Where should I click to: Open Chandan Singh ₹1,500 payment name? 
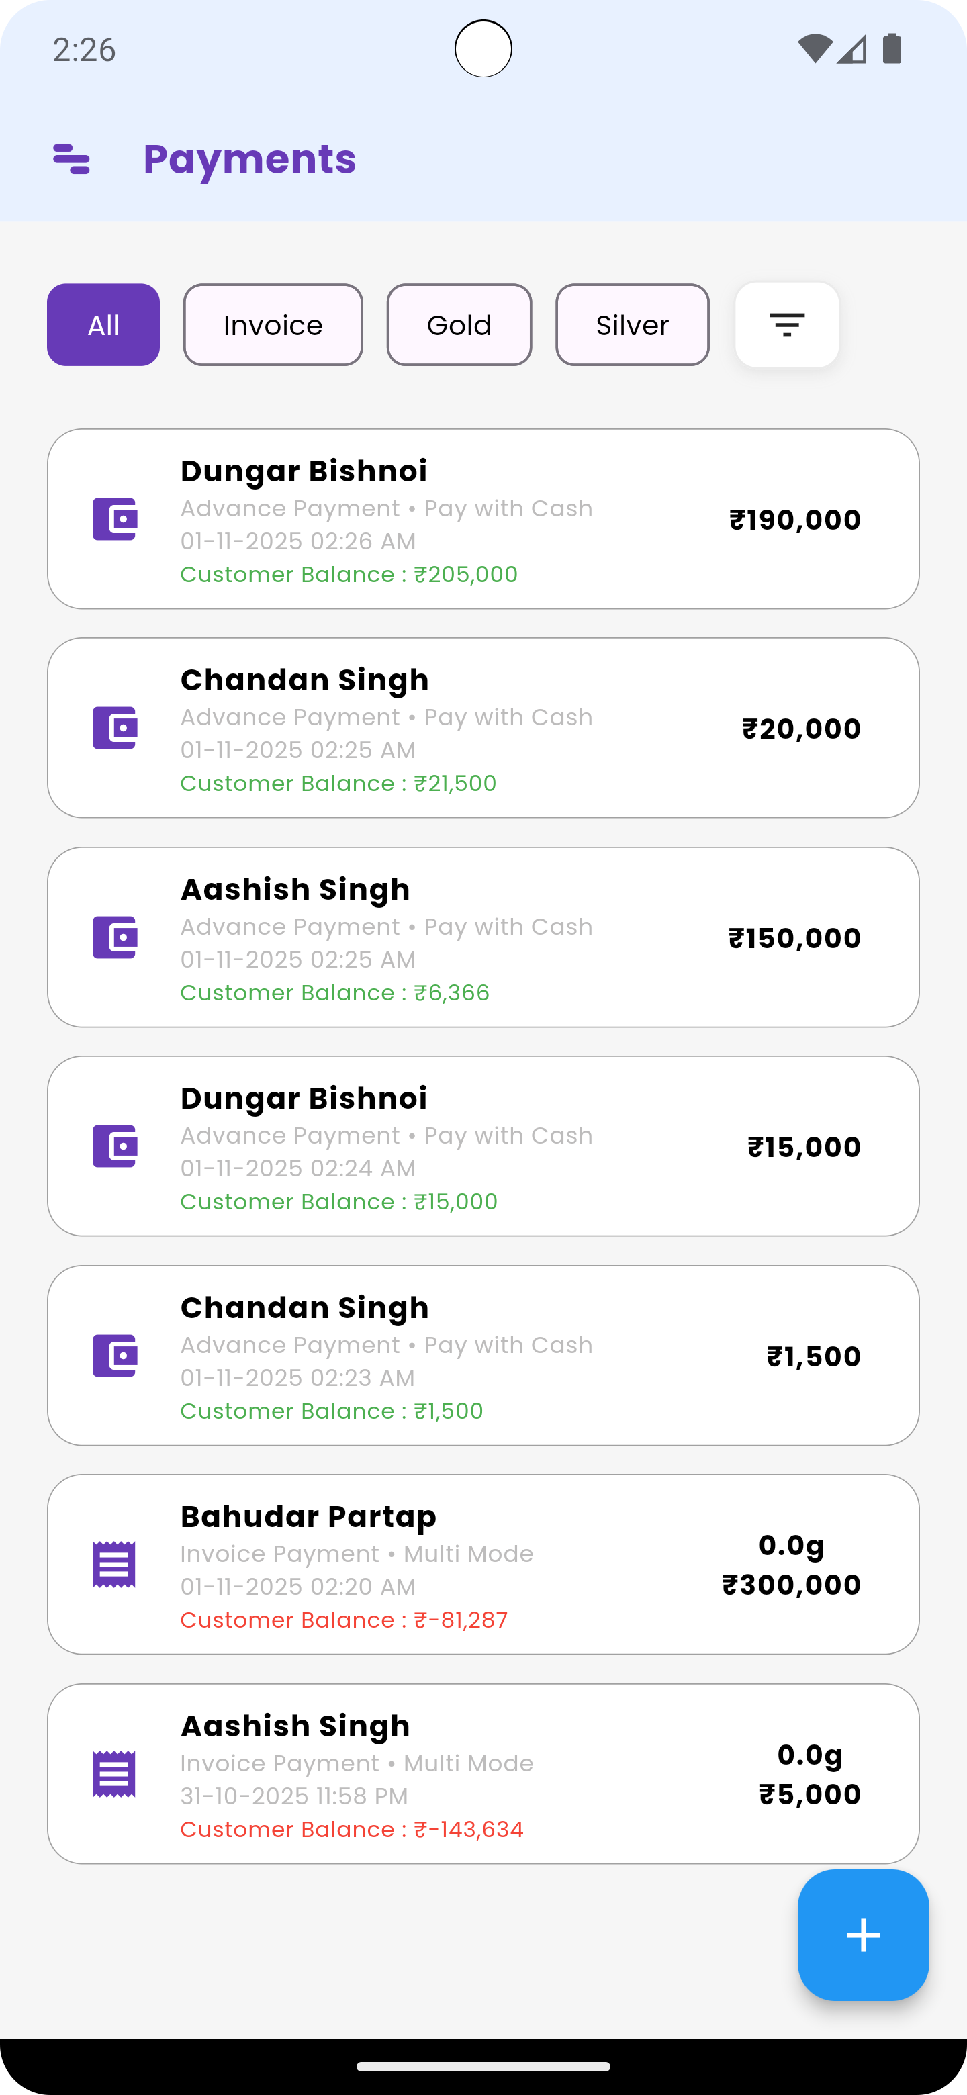click(304, 1308)
